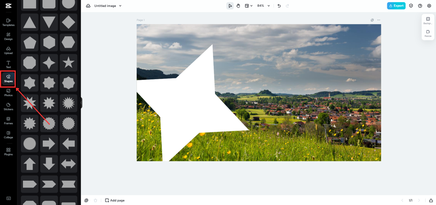Activate the Select arrow tool

[x=230, y=6]
